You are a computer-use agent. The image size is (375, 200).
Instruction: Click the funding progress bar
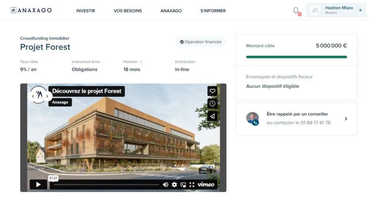pos(296,57)
